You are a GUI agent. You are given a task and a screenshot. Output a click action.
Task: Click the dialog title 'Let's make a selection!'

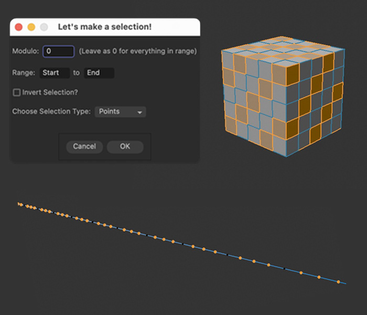tap(105, 27)
